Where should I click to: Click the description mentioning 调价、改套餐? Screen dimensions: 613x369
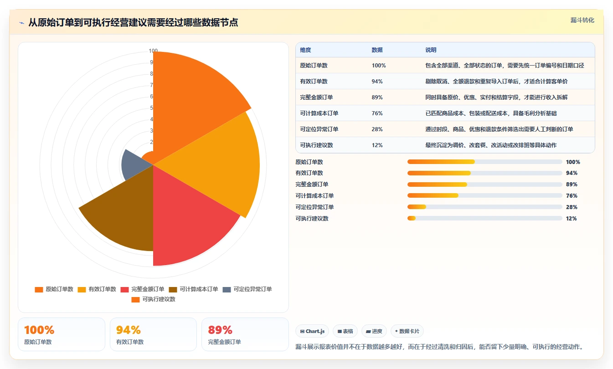coord(491,145)
